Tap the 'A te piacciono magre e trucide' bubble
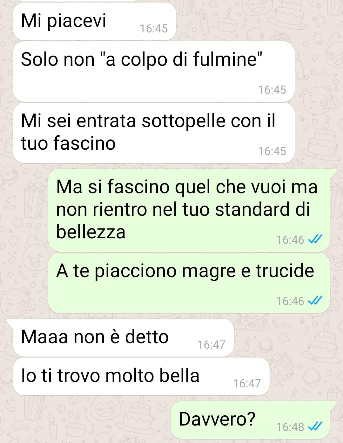This screenshot has height=443, width=343. [x=189, y=283]
